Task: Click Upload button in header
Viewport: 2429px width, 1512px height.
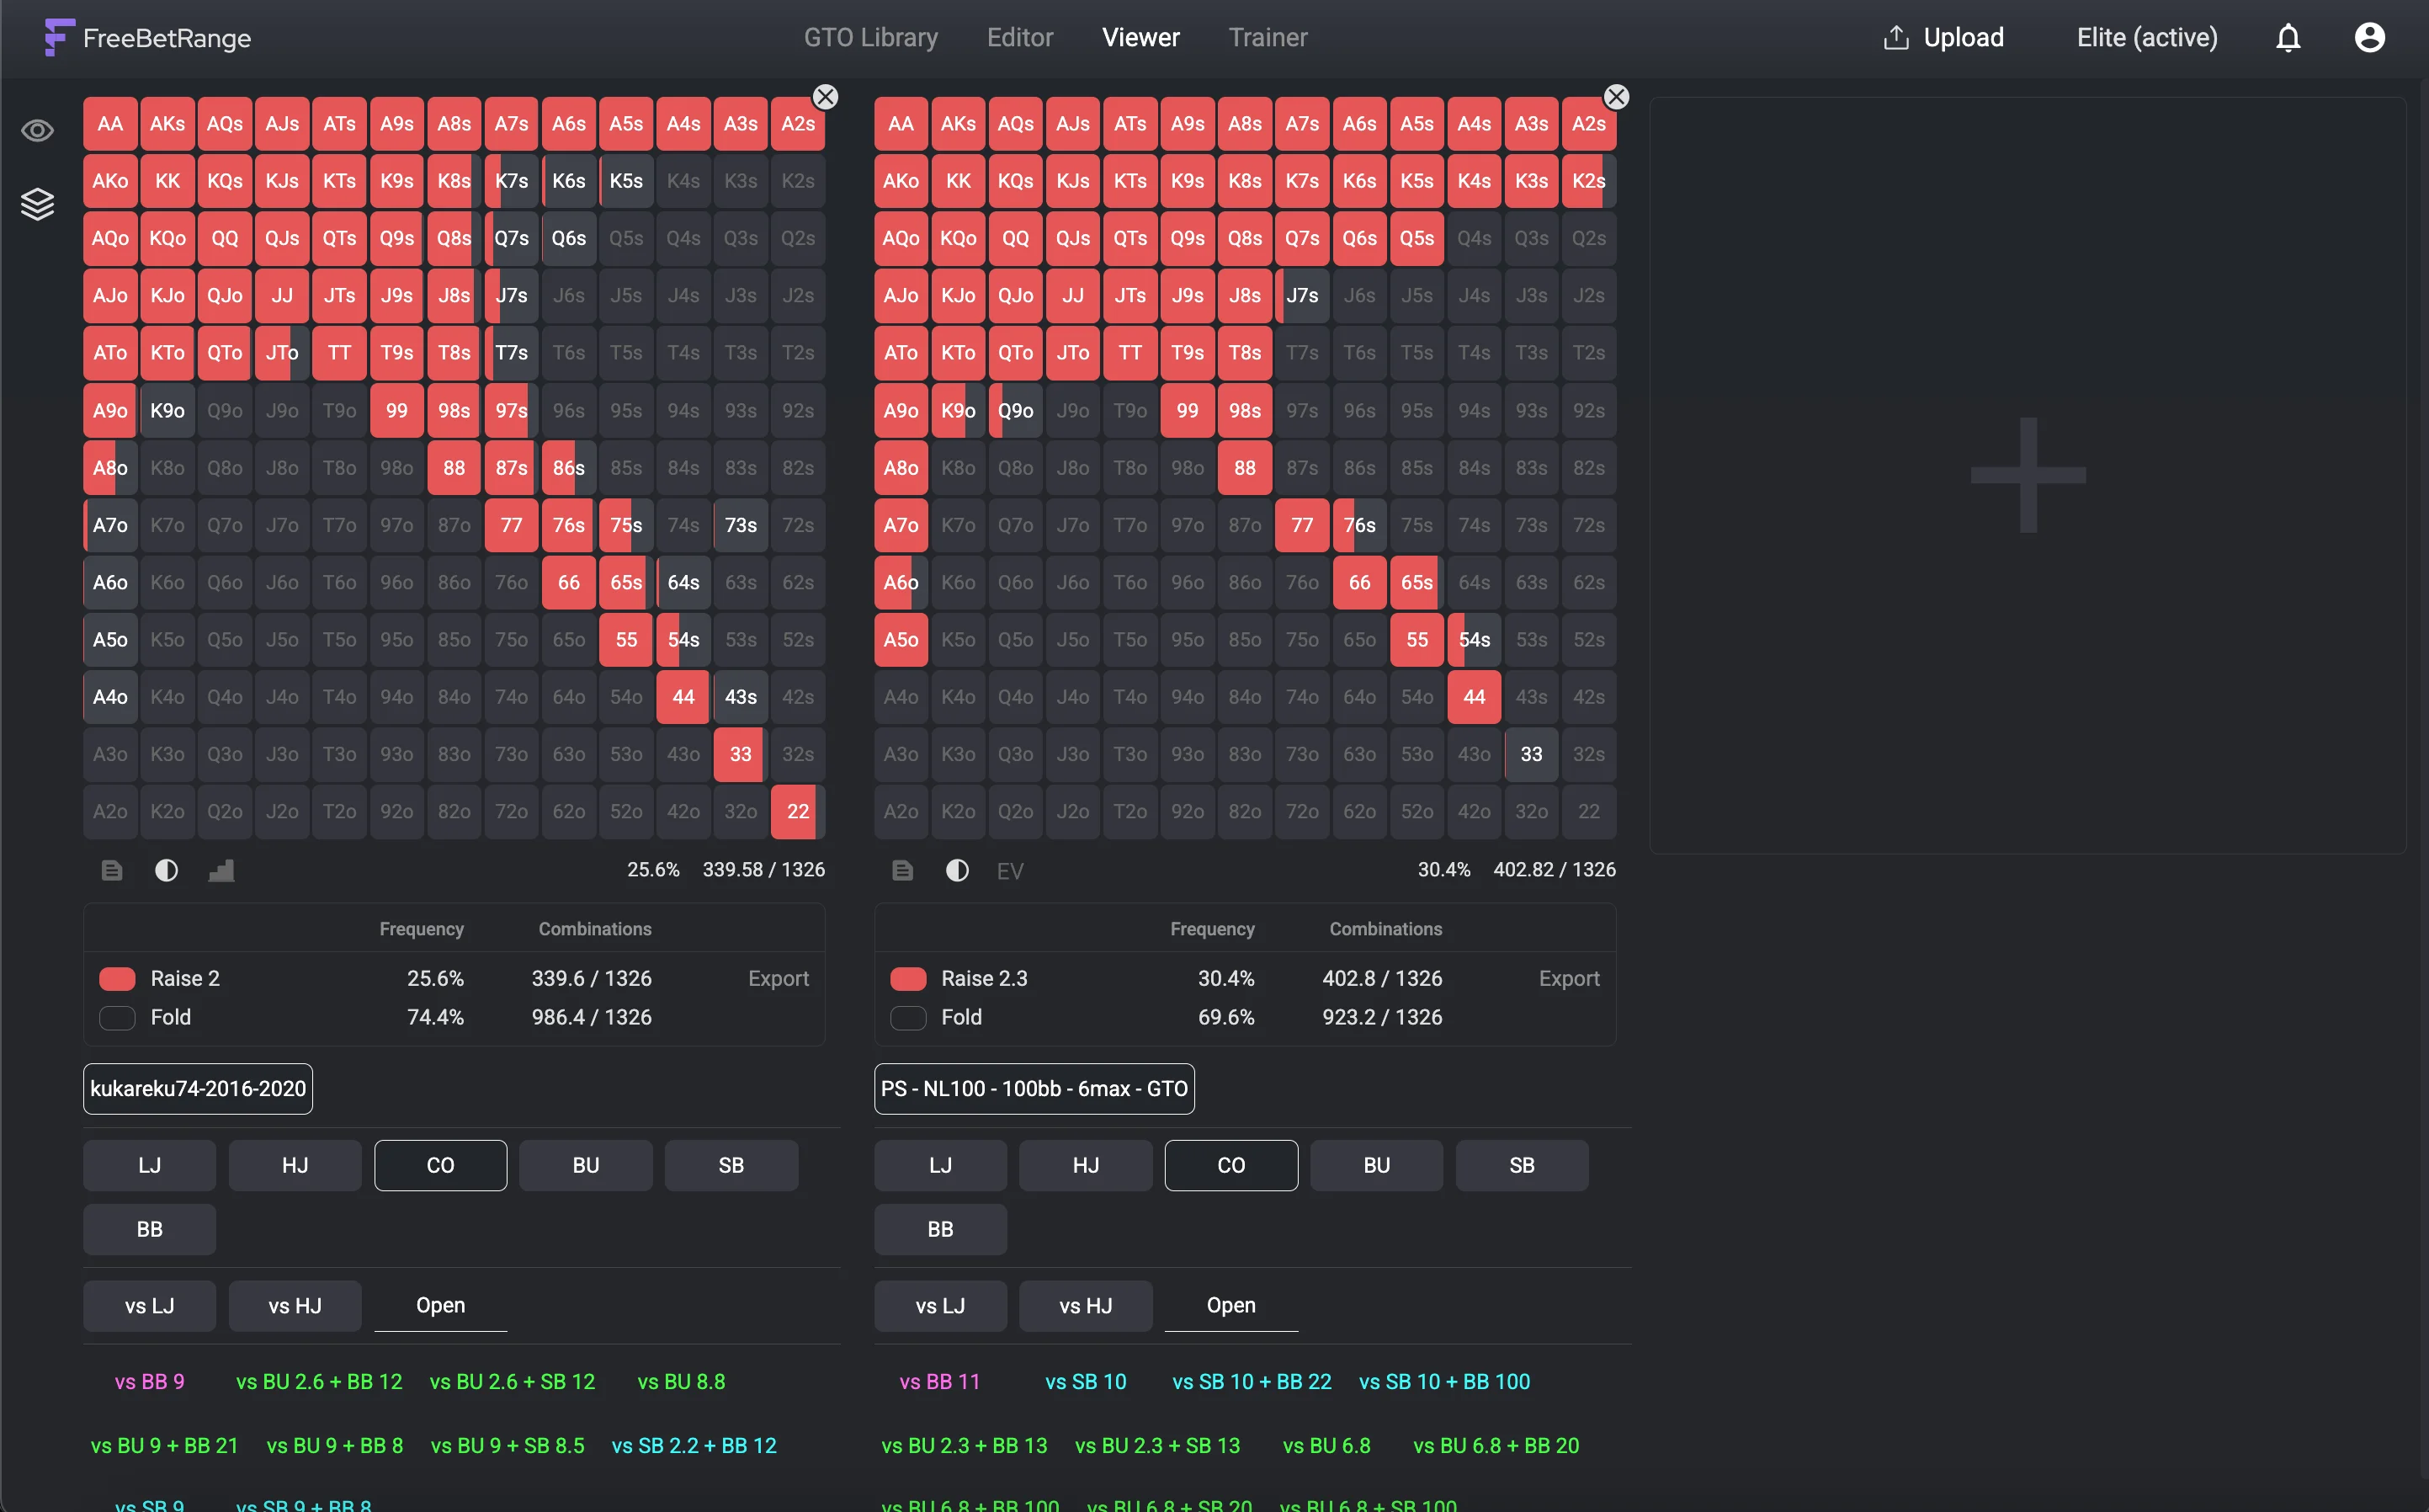Action: (x=1943, y=38)
